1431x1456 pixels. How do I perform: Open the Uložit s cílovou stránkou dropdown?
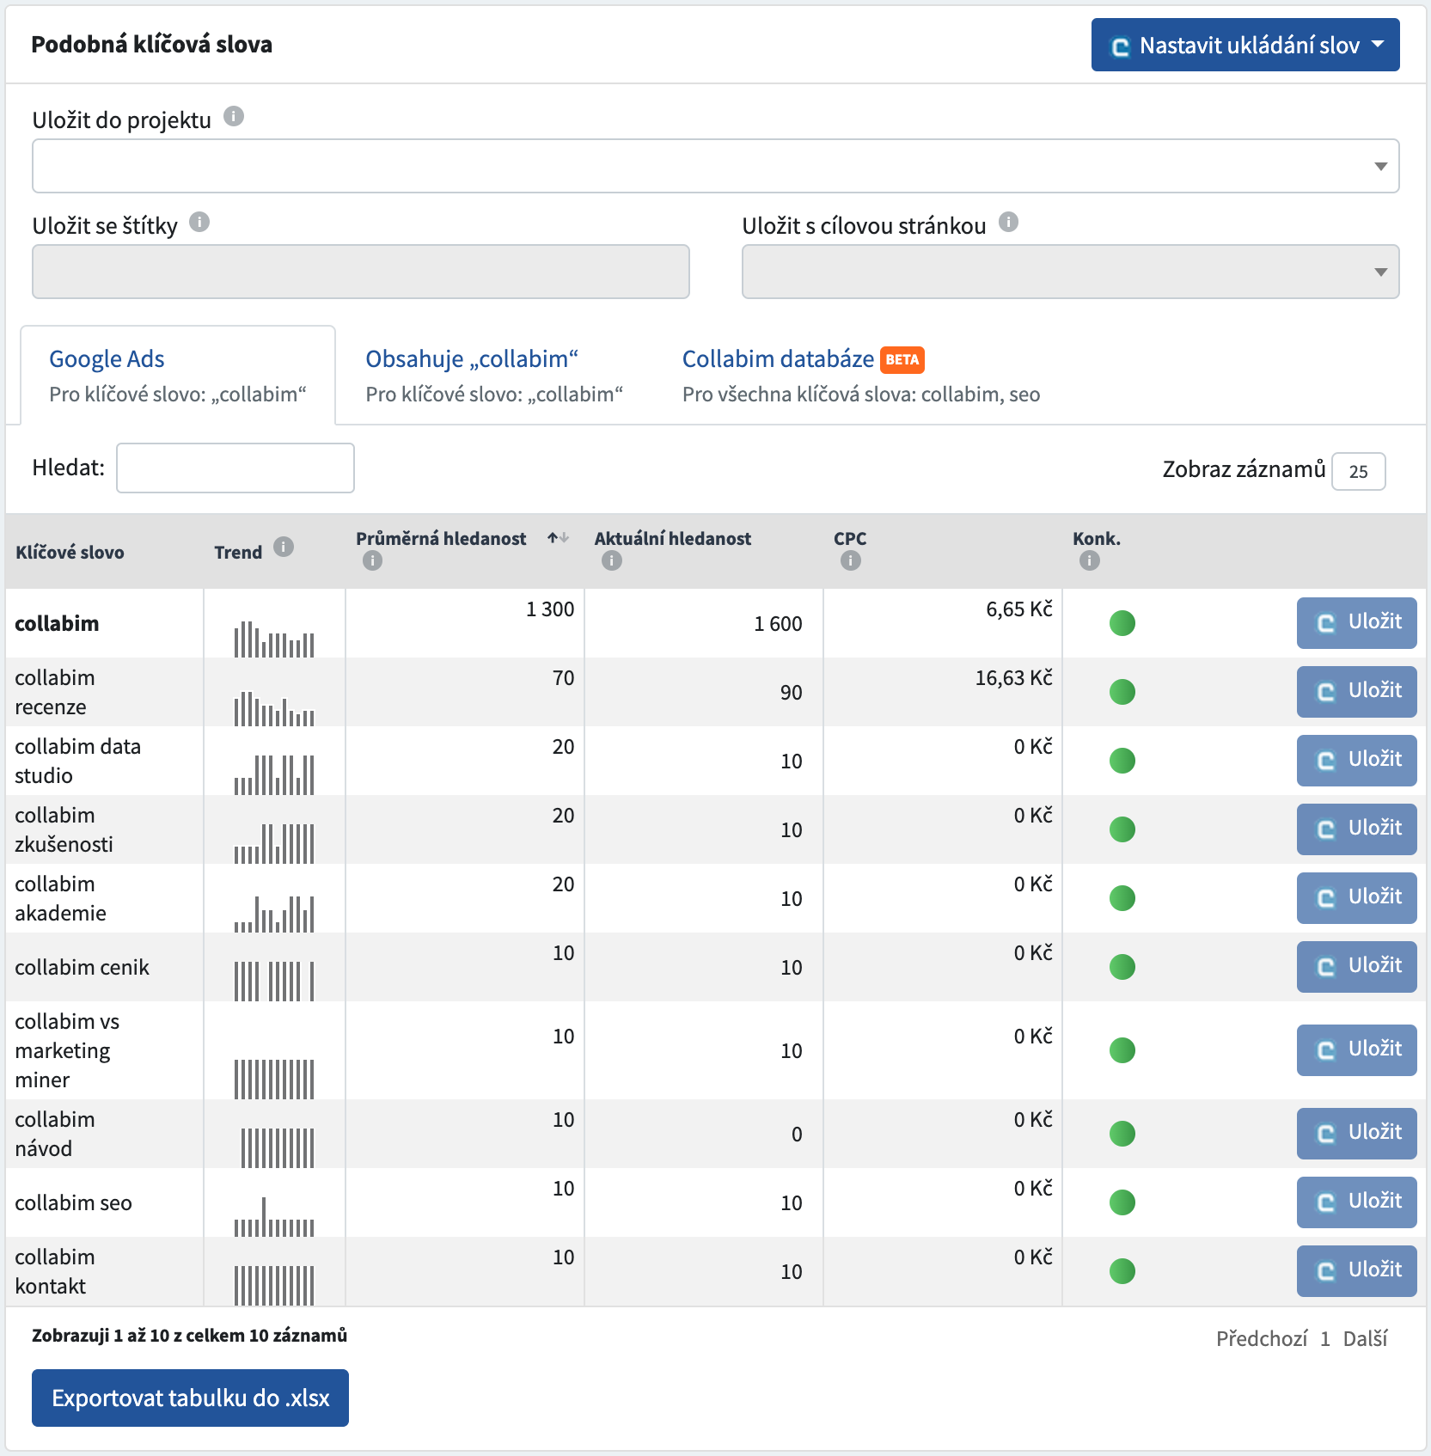tap(1071, 272)
